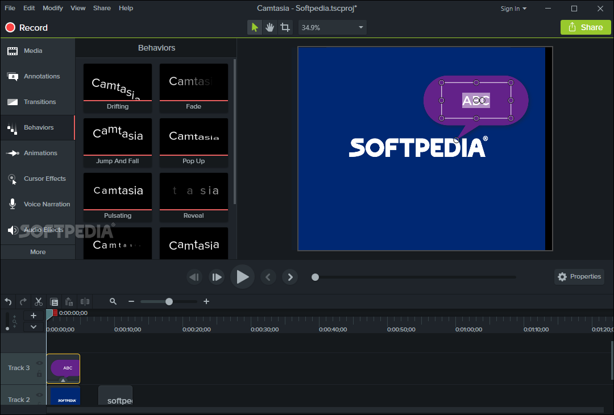Expand the Sign In dropdown
The height and width of the screenshot is (415, 614).
pyautogui.click(x=513, y=9)
